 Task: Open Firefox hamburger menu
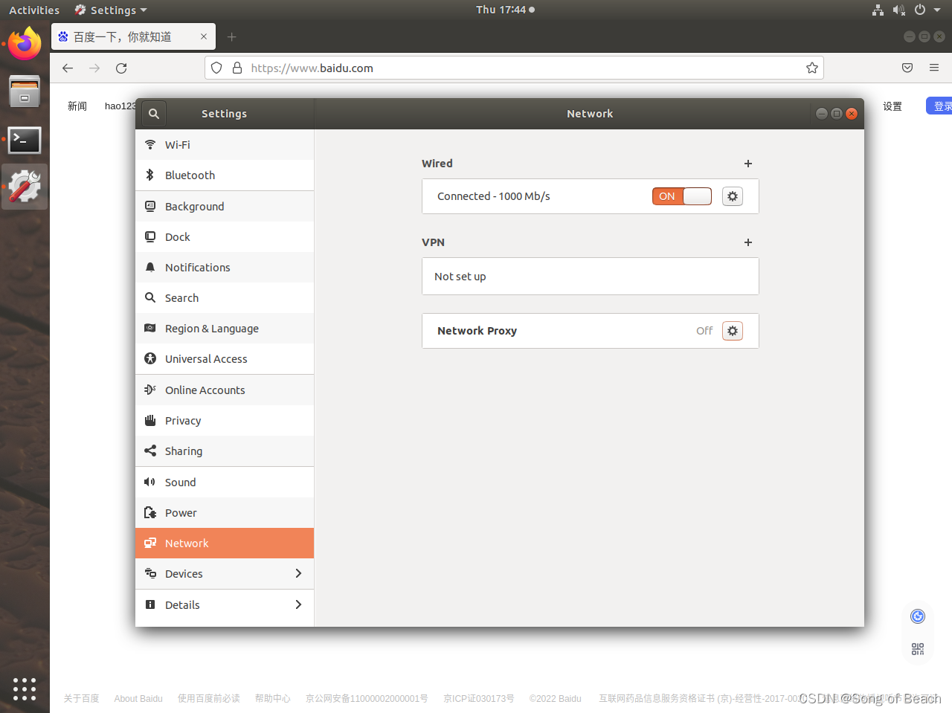934,68
